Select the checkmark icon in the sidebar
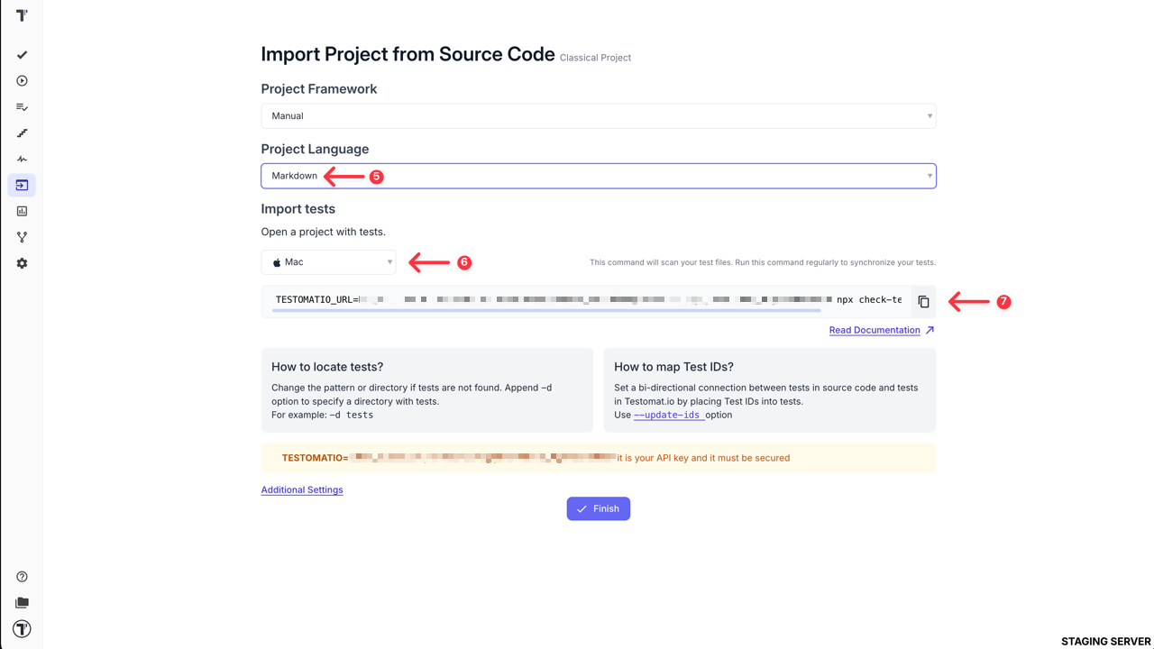 pos(22,54)
